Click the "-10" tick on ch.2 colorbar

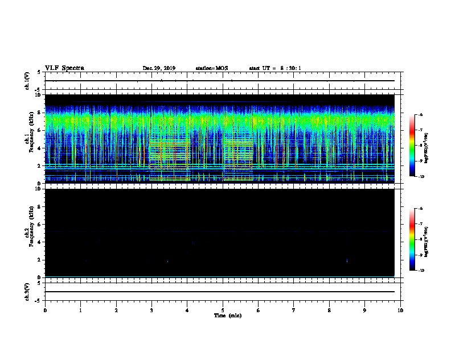421,271
